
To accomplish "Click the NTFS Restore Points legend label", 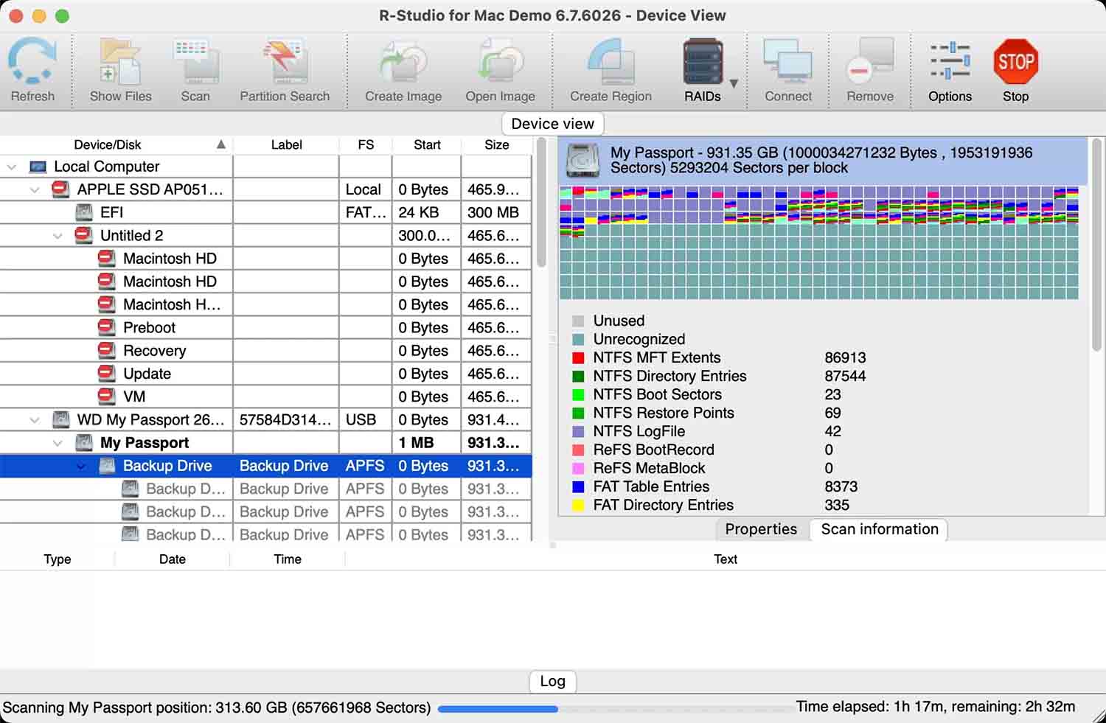I will coord(664,413).
